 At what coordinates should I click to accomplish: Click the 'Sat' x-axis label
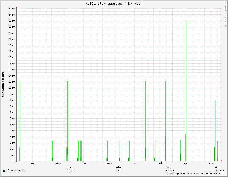186,164
